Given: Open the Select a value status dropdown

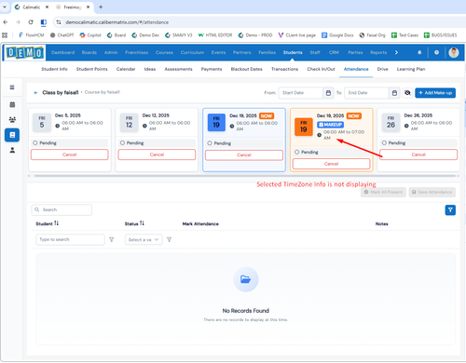Looking at the screenshot, I should click(144, 239).
